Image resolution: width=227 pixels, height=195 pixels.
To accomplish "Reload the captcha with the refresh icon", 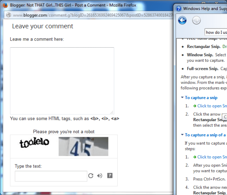I will point(91,176).
